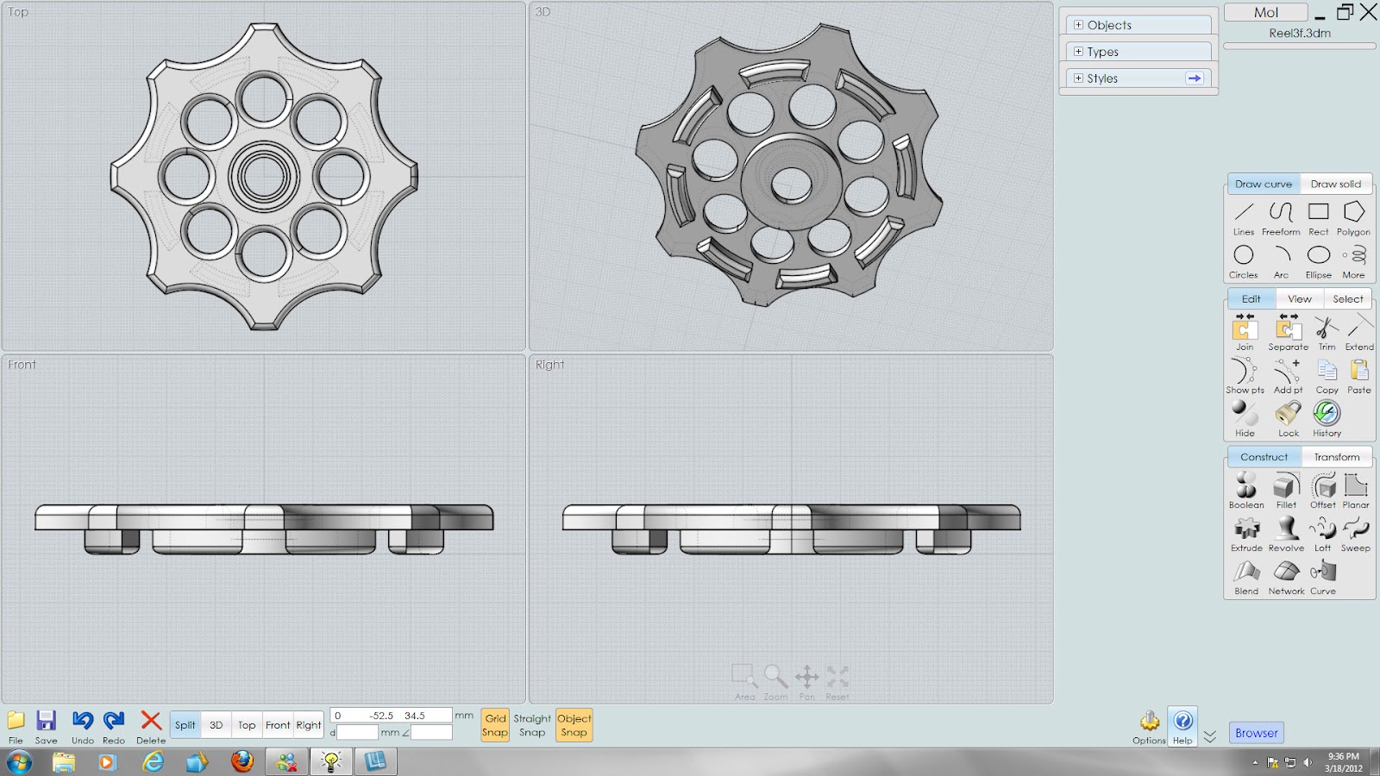This screenshot has height=776, width=1380.
Task: Switch to 3D viewport layout
Action: click(x=216, y=725)
